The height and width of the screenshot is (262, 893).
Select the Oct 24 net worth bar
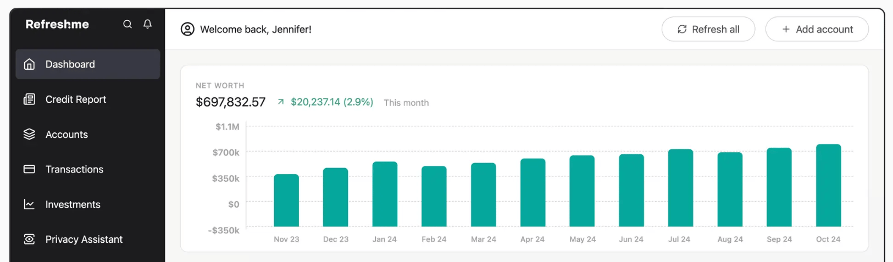pos(829,185)
